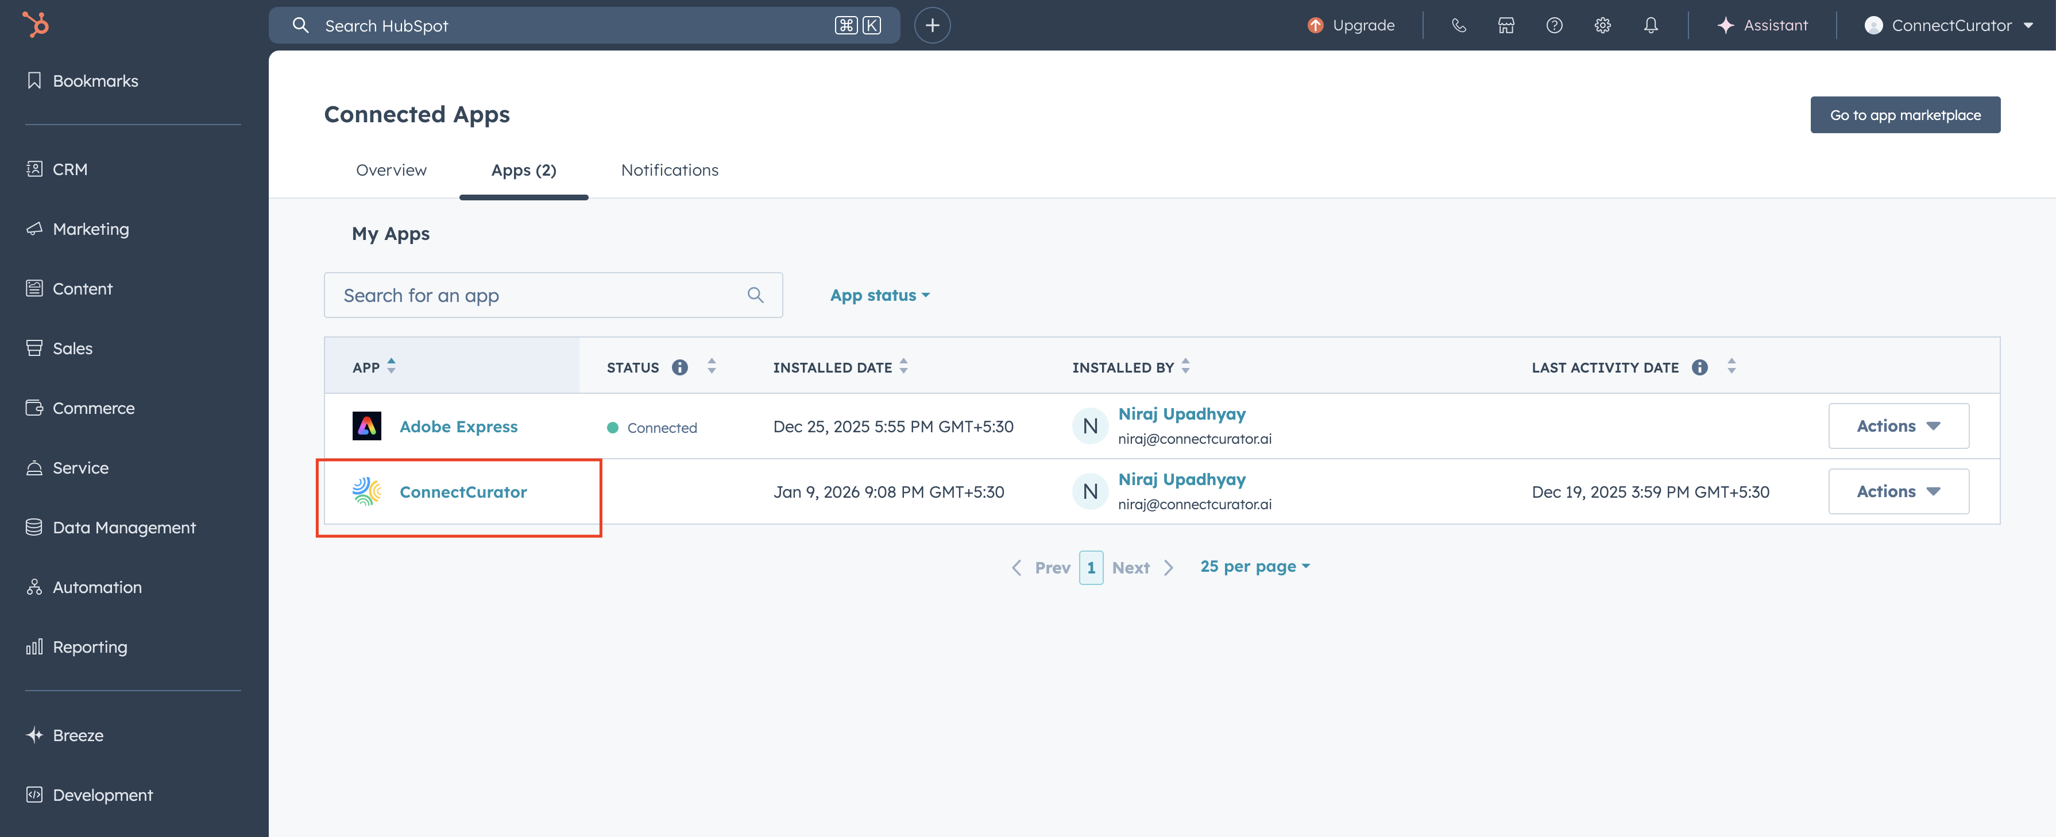The height and width of the screenshot is (837, 2056).
Task: Open Actions menu for Adobe Express
Action: point(1898,425)
